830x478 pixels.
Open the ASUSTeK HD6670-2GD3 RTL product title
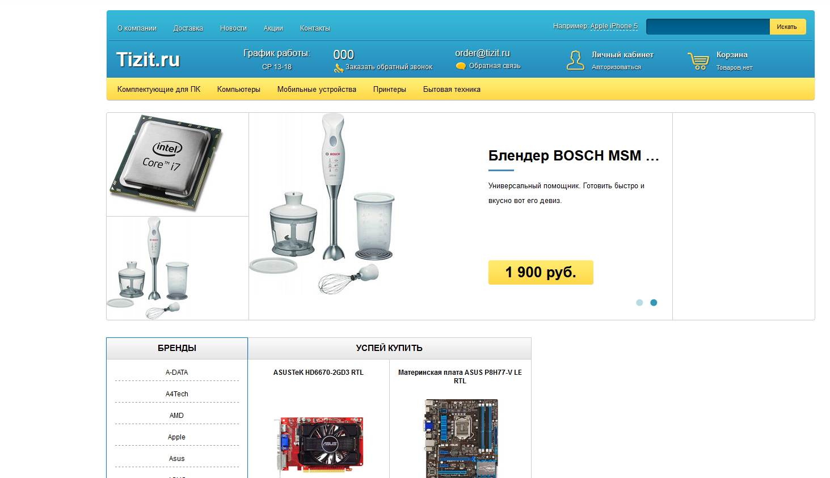point(318,373)
